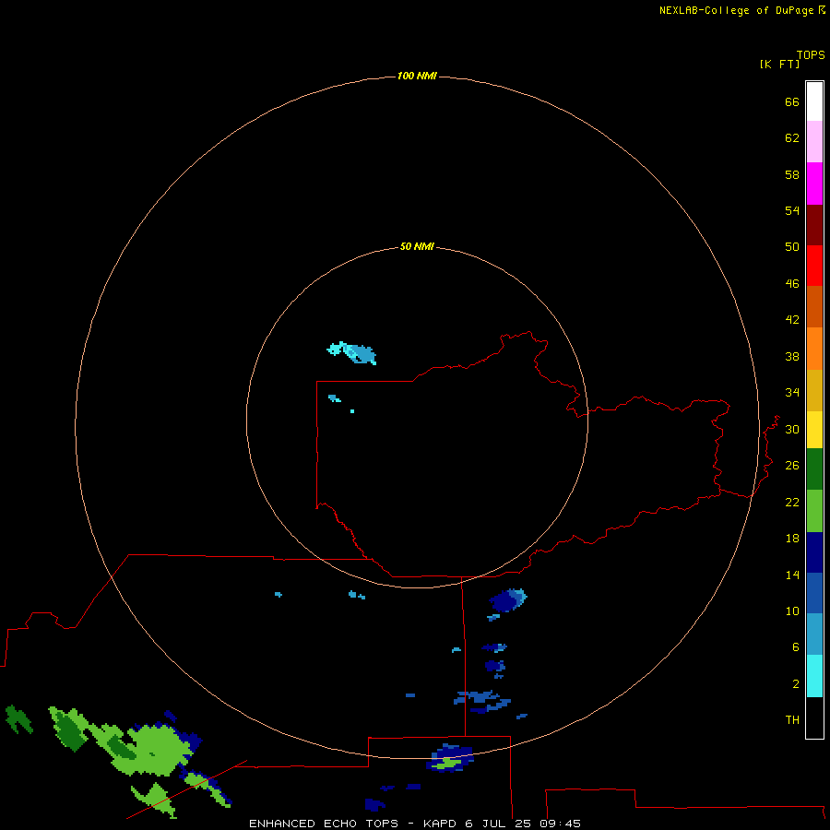Click the legend value "6"
The image size is (830, 830).
[796, 646]
